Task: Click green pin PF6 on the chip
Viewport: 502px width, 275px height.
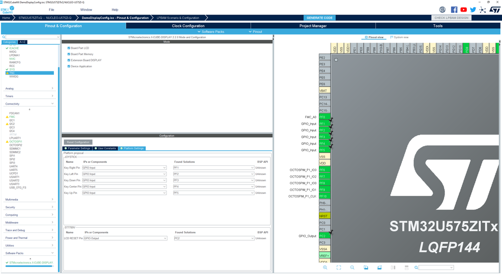Action: [324, 170]
